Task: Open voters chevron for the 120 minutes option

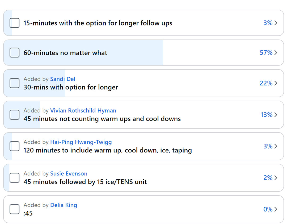Action: click(x=276, y=146)
